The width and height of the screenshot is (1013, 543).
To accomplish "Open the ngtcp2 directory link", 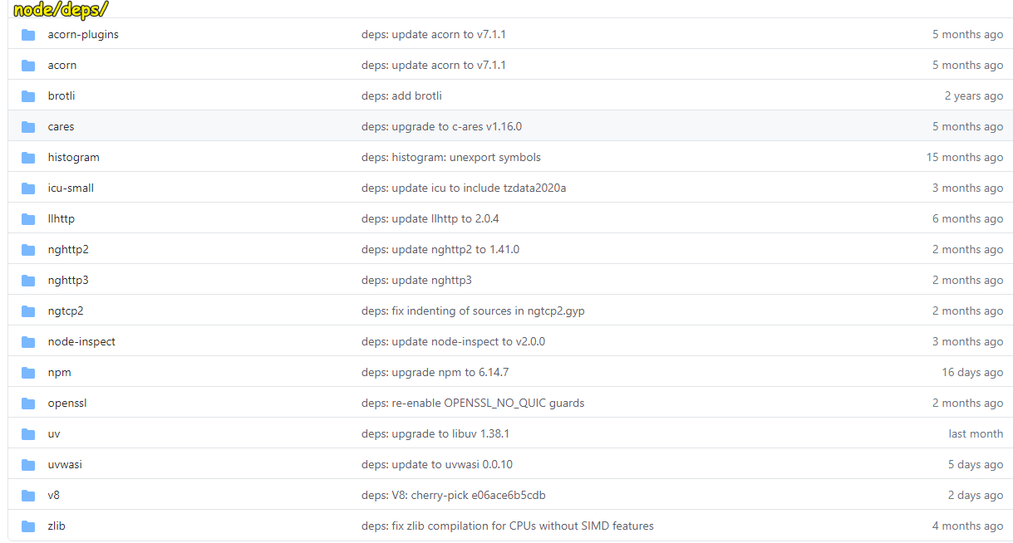I will (x=66, y=311).
